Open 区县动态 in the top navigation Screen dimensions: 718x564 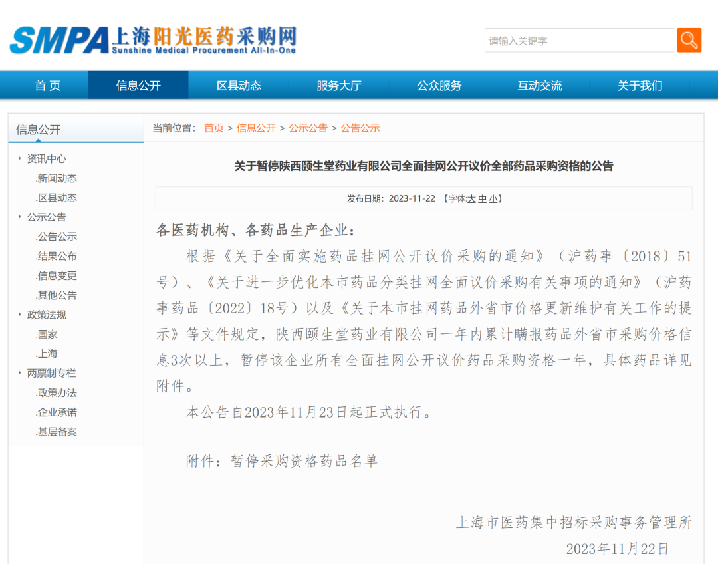pos(239,86)
